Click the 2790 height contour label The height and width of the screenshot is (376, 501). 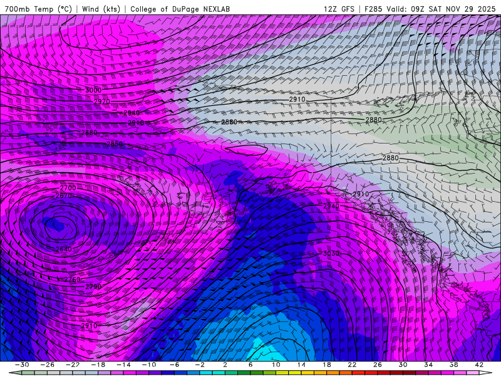[x=93, y=286]
